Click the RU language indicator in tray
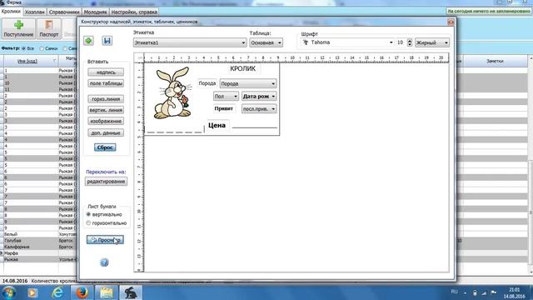The height and width of the screenshot is (300, 533). 454,292
